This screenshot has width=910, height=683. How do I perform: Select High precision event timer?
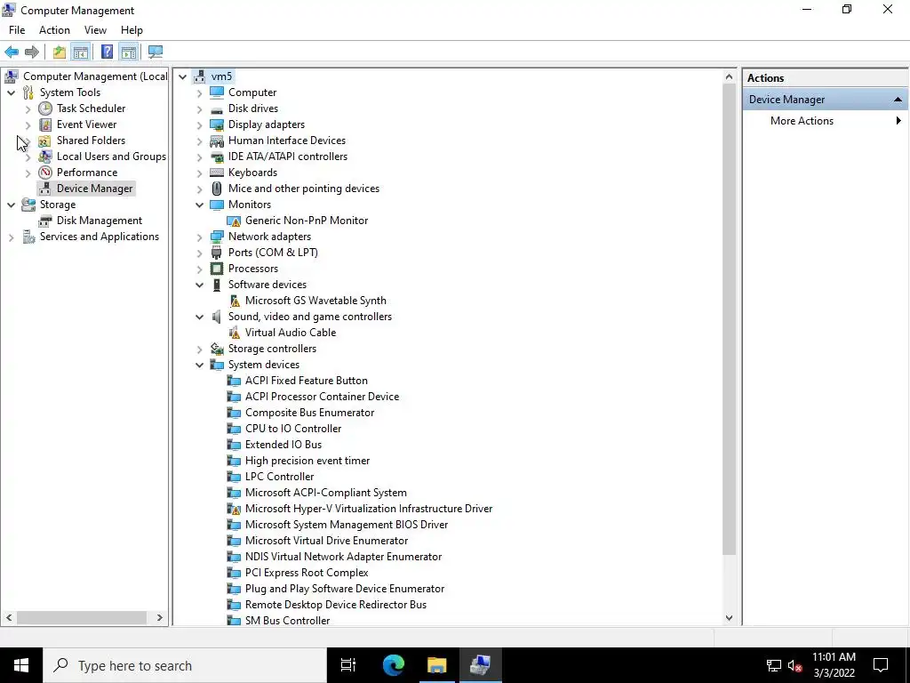[307, 461]
